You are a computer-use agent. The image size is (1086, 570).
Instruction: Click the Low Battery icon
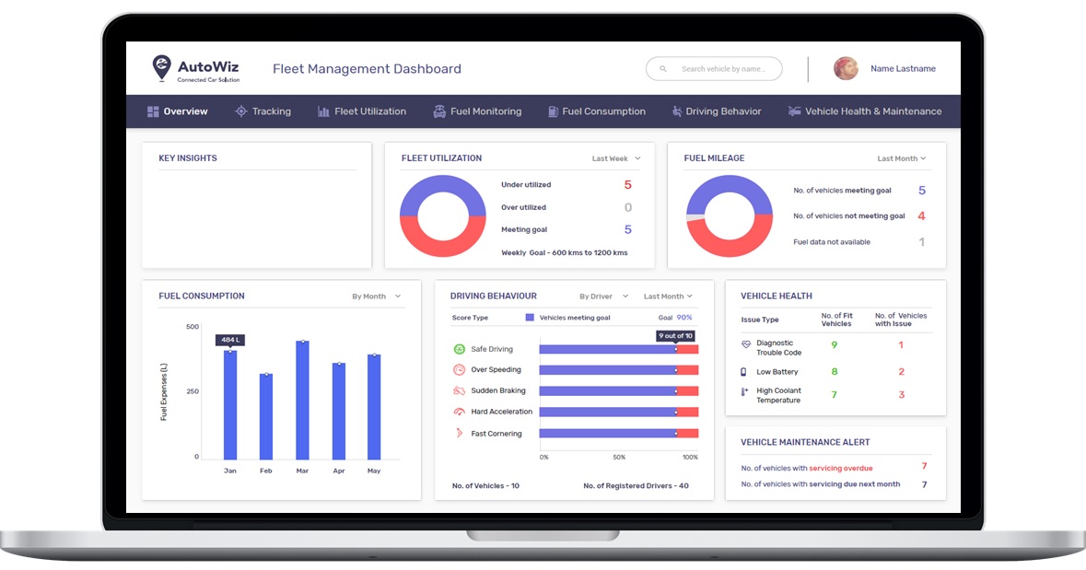(744, 372)
